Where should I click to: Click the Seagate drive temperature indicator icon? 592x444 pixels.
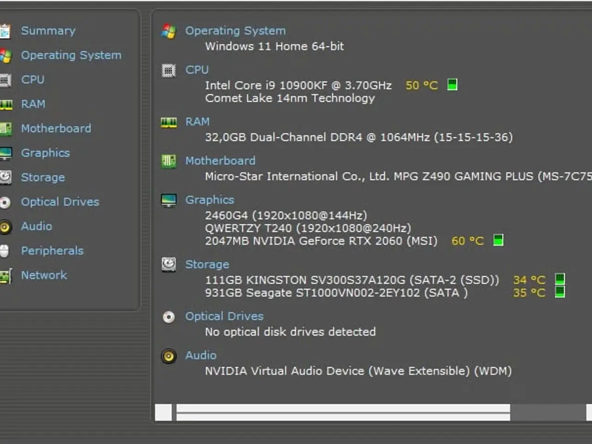click(560, 292)
